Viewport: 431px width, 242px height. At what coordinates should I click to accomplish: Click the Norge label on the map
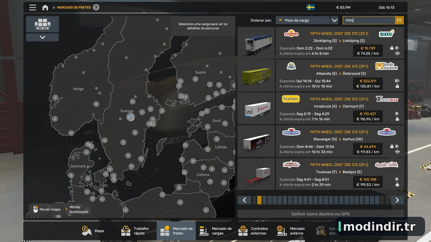click(x=78, y=89)
